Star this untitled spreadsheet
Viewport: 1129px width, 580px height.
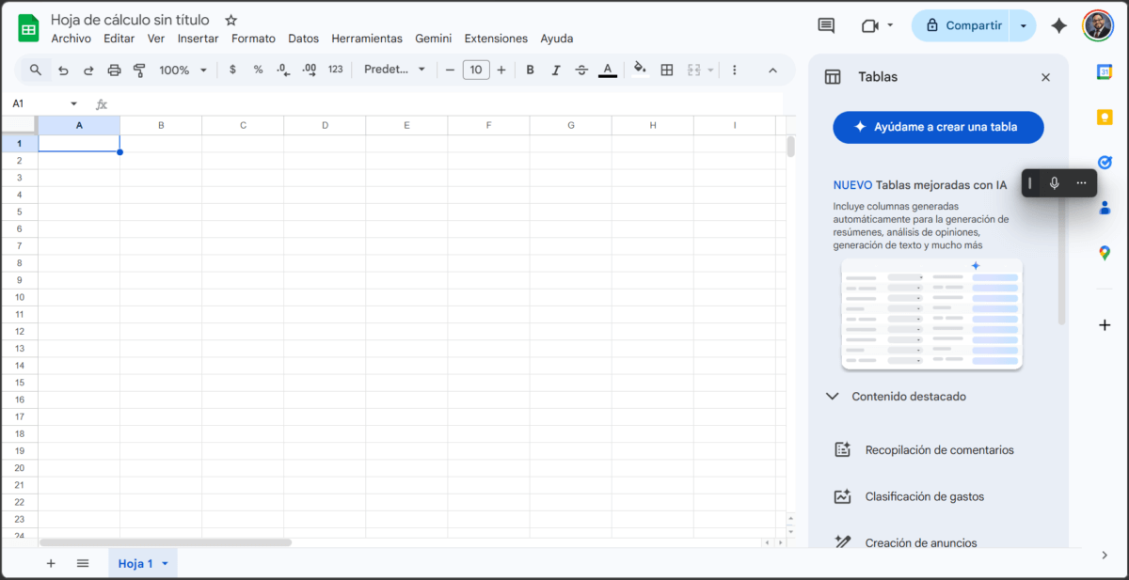[231, 20]
